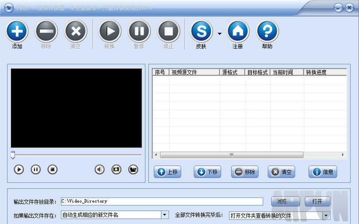
Task: Click the 当前时间 column header
Action: click(x=287, y=72)
